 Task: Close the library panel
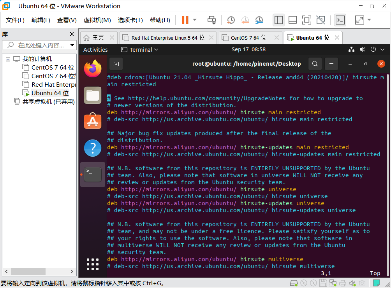tap(72, 34)
